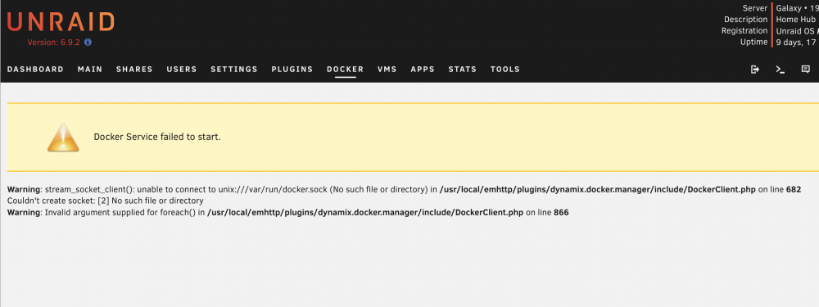Click the logout icon
819x307 pixels.
pos(755,70)
